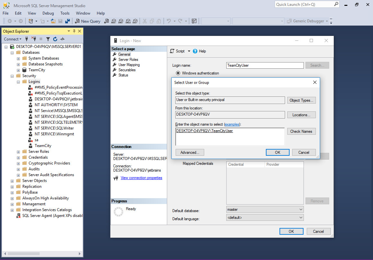The height and width of the screenshot is (260, 373).
Task: Open the View connection properties link
Action: point(141,178)
